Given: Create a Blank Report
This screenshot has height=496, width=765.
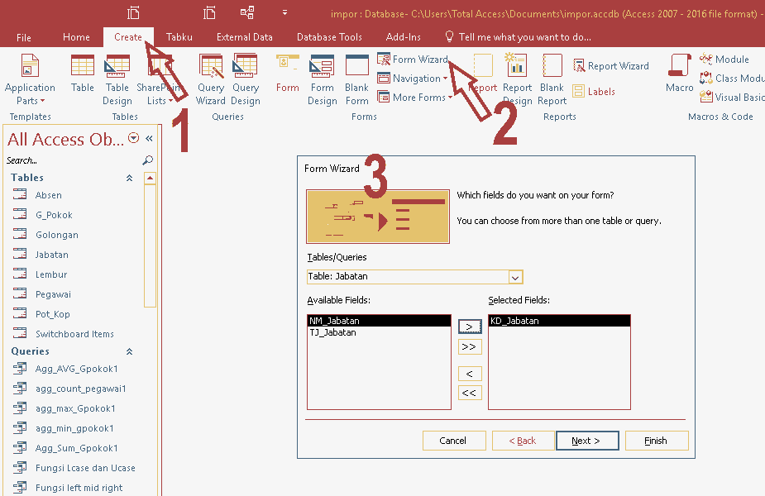Looking at the screenshot, I should (552, 79).
